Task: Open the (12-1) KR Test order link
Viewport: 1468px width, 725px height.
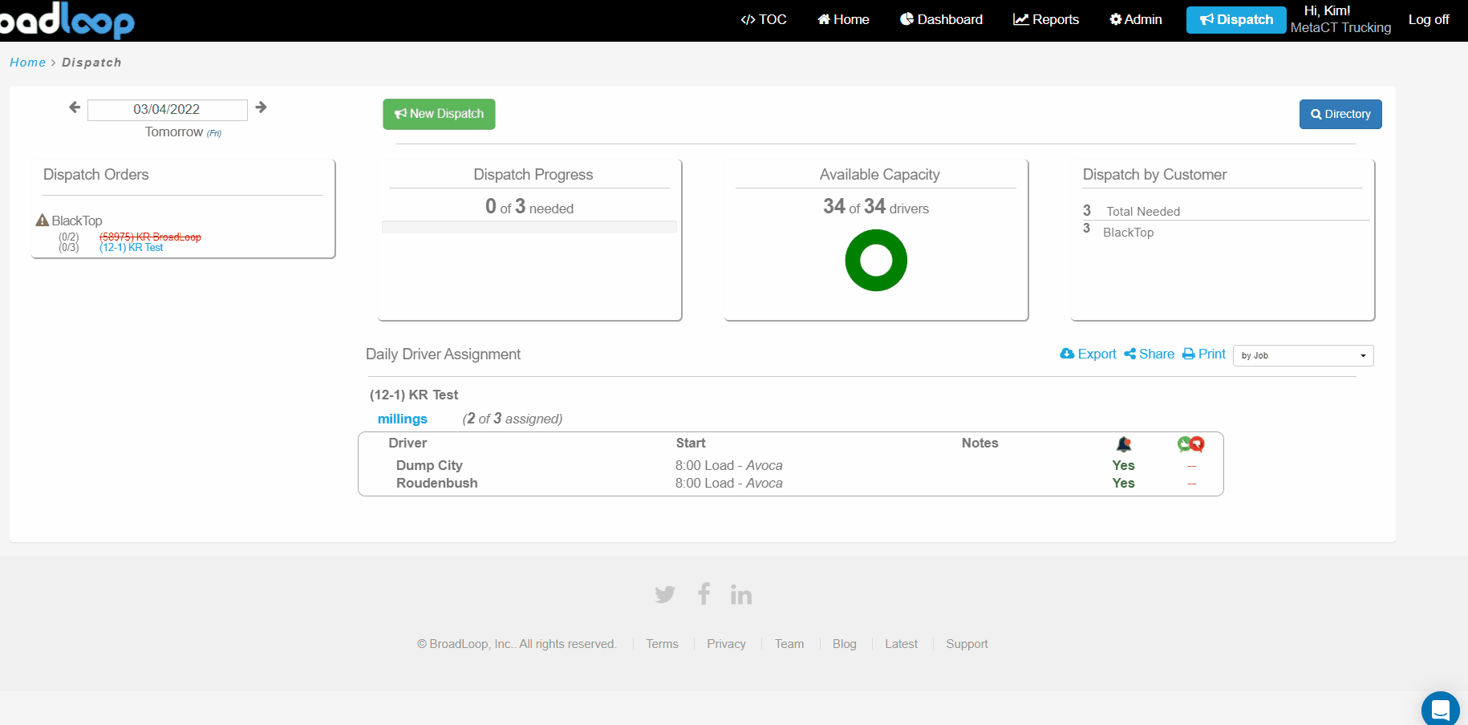Action: tap(131, 247)
